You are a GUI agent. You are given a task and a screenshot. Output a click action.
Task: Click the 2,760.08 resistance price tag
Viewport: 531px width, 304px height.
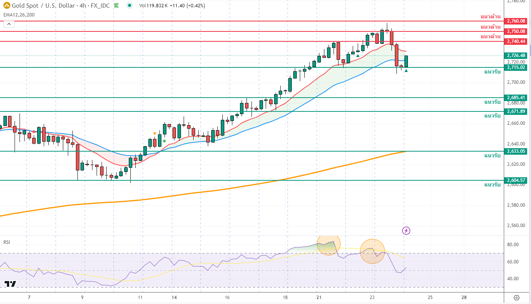tap(516, 21)
